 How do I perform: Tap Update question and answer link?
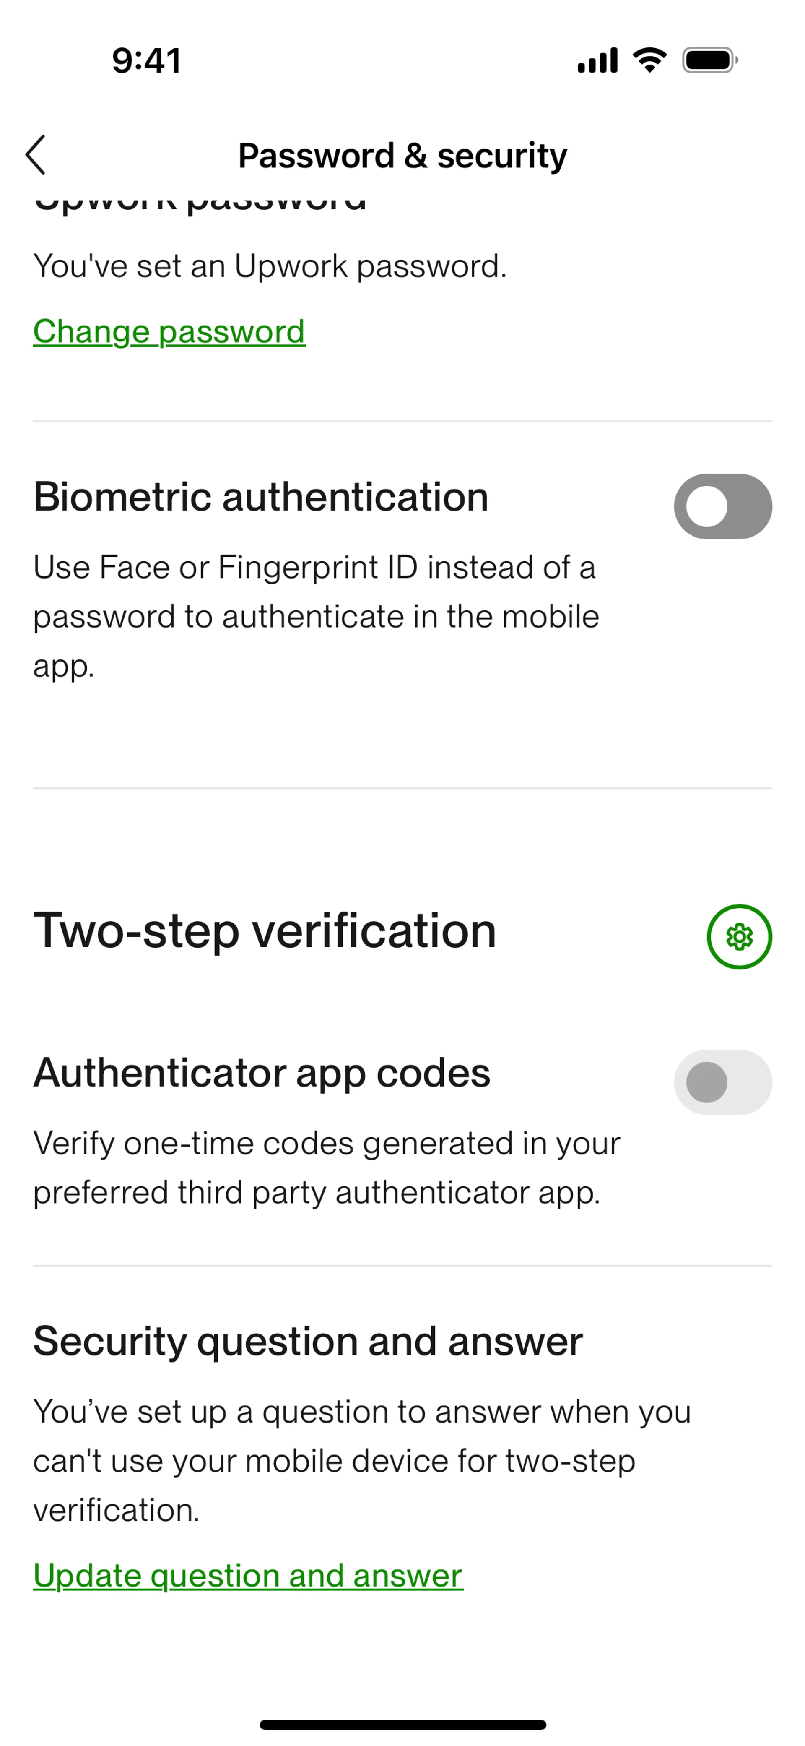tap(248, 1575)
